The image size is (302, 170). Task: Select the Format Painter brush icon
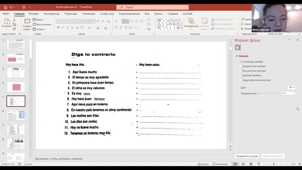(14, 29)
